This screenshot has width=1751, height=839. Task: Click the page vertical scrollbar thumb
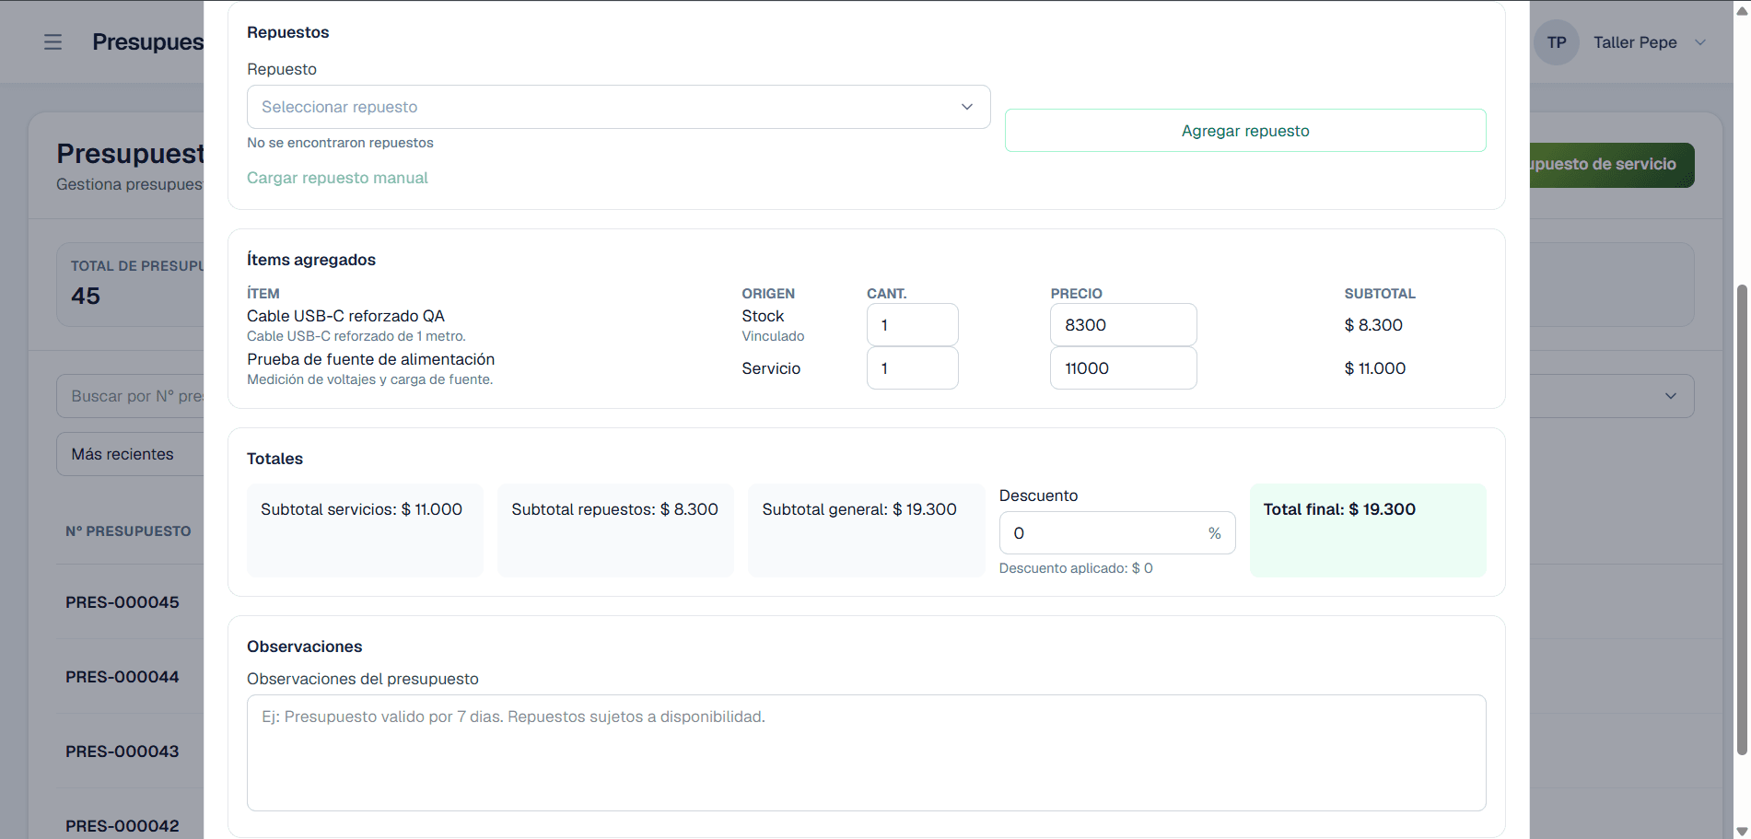coord(1742,520)
